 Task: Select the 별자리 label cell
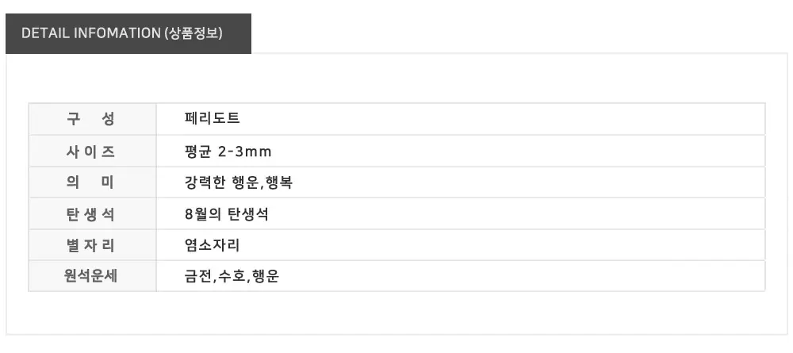[x=92, y=246]
